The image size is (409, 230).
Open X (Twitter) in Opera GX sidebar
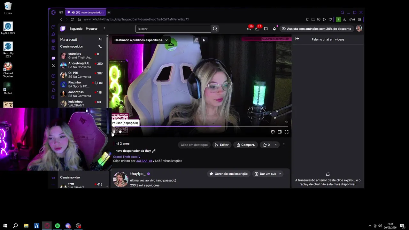(53, 65)
